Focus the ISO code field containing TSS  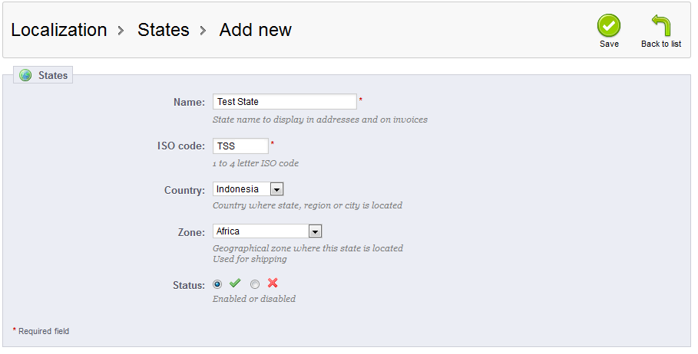tap(240, 146)
